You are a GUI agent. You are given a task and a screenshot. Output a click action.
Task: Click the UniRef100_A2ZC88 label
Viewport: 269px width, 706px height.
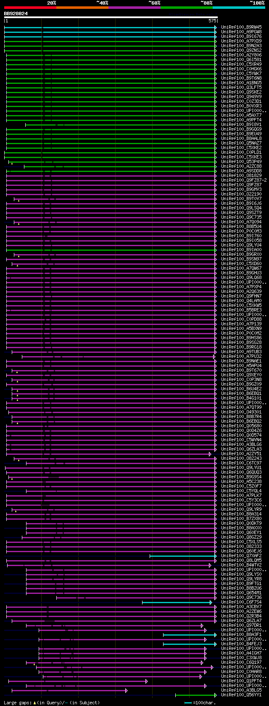coord(241,166)
